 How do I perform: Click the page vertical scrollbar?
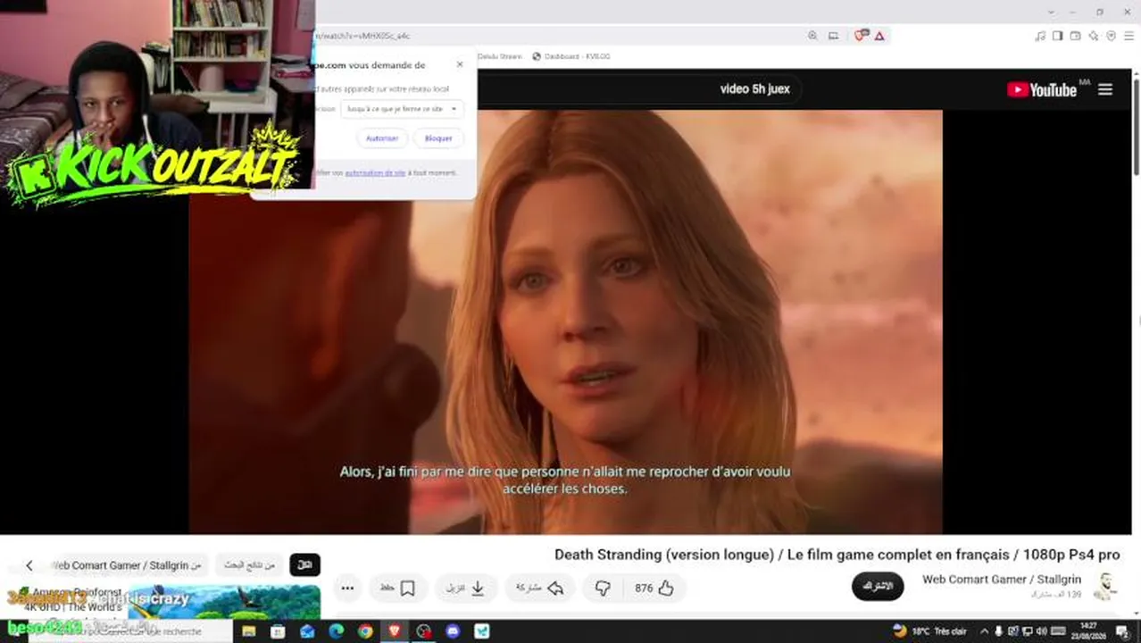click(1137, 125)
